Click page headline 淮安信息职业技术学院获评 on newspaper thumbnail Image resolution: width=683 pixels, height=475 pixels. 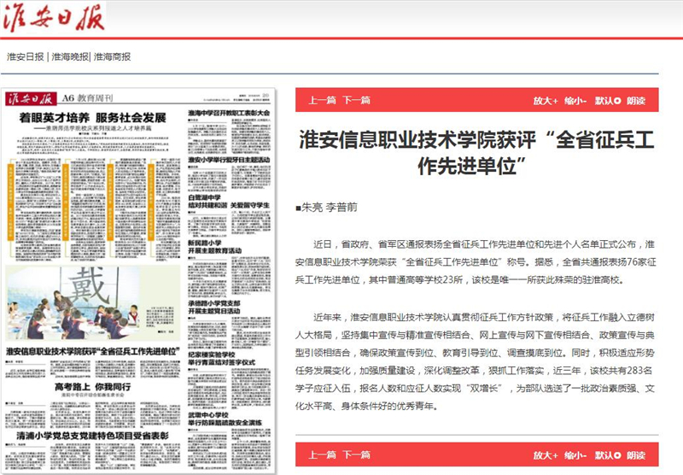[x=93, y=351]
